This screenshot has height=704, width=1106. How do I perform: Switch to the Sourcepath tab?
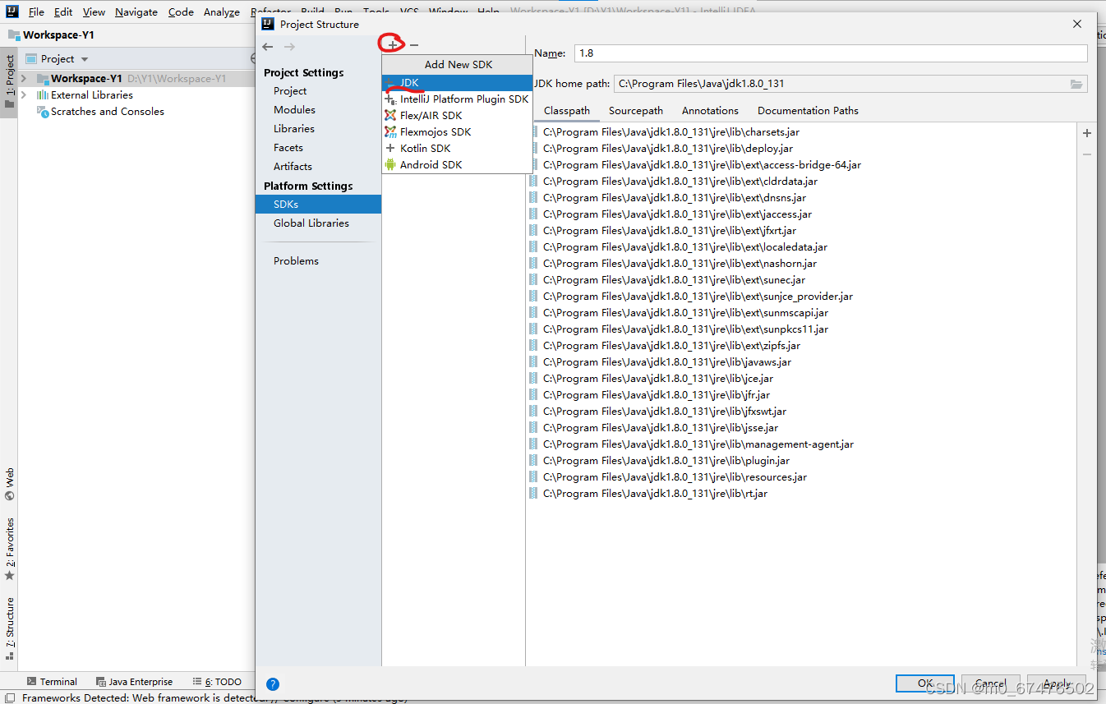636,111
